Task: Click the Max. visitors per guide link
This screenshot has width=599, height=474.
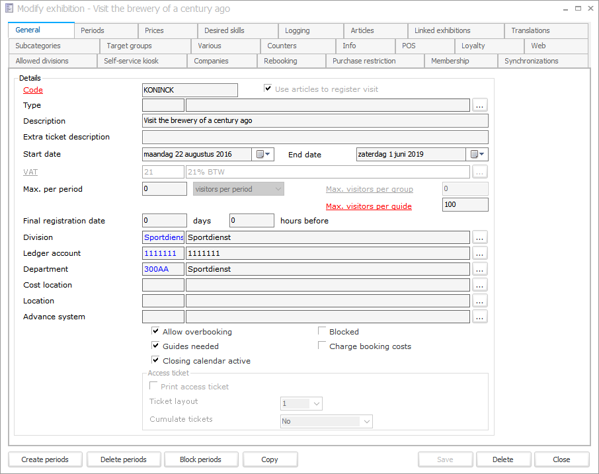Action: 368,206
